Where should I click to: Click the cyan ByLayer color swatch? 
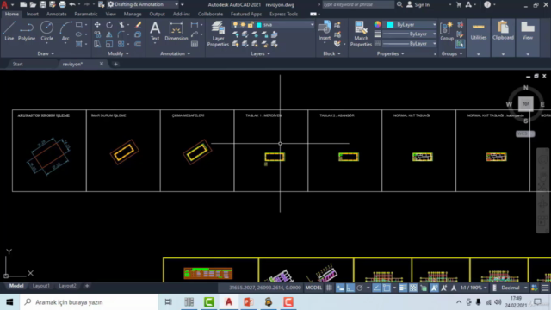pyautogui.click(x=390, y=25)
